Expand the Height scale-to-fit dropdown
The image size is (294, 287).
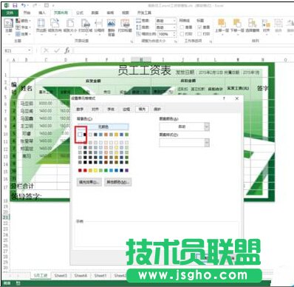(x=174, y=27)
